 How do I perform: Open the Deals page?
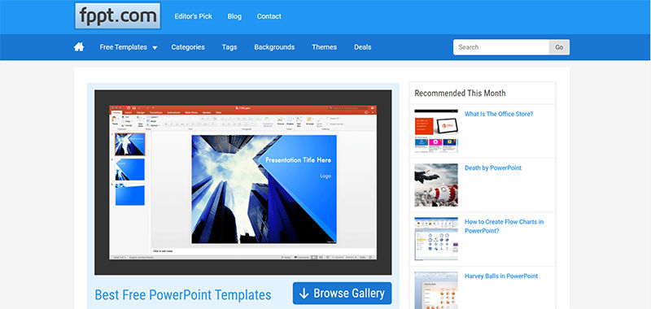pos(362,47)
